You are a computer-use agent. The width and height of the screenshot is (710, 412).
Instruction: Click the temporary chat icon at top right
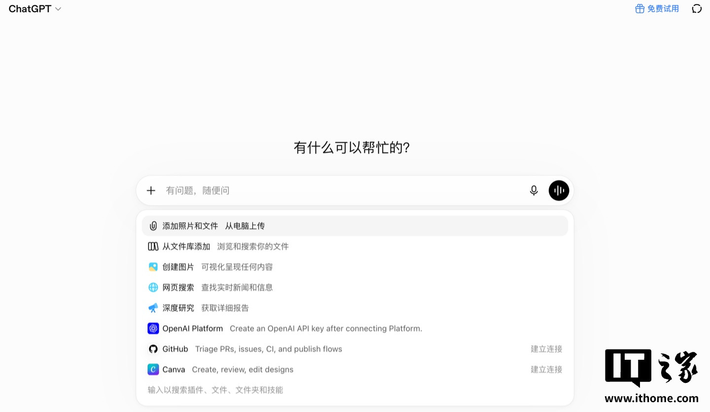click(697, 9)
